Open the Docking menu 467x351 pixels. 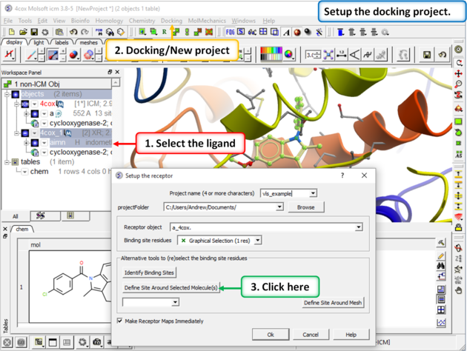171,21
